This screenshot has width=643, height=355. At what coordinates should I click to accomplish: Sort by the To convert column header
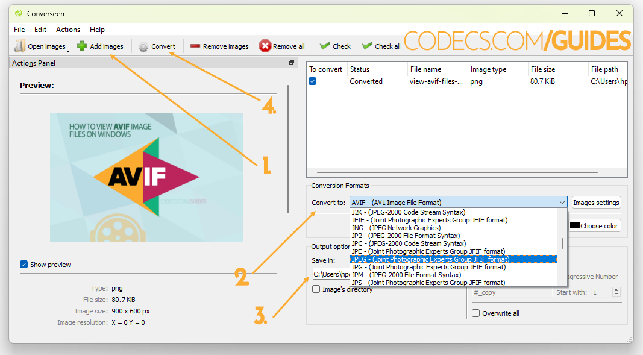[x=327, y=69]
